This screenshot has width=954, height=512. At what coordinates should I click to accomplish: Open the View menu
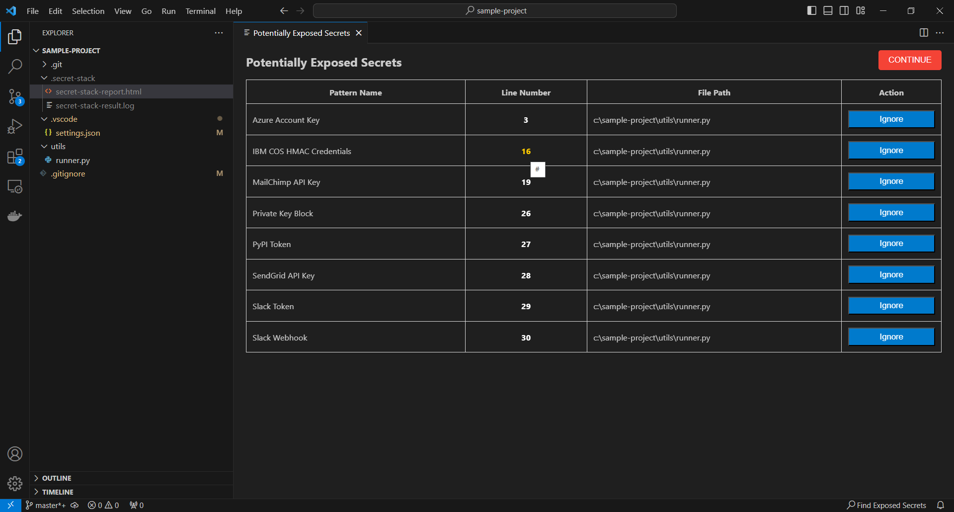(123, 11)
